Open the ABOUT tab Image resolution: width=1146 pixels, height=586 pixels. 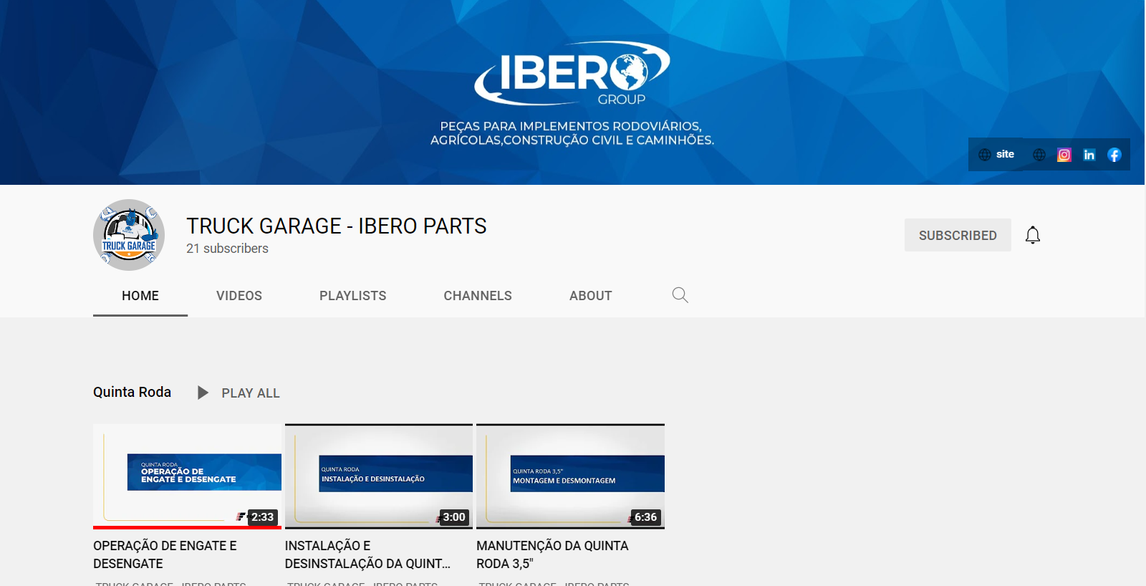pyautogui.click(x=591, y=296)
